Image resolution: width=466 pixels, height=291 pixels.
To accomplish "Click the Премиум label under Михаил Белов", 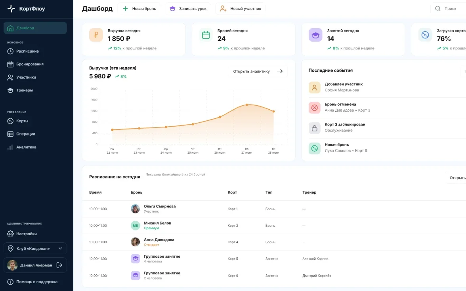I will pos(151,228).
